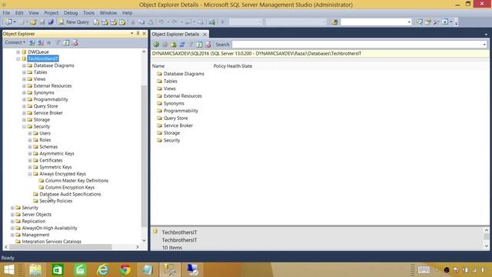Open Google Chrome from the taskbar
This screenshot has width=492, height=277.
pyautogui.click(x=125, y=270)
